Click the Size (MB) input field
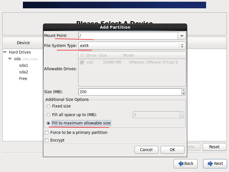Image resolution: width=229 pixels, height=172 pixels. 130,92
